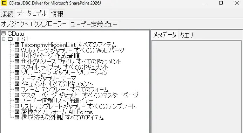Click table icon beside ユーザー情報リスト 詳細ビュー
Viewport: 243px width, 133px height.
coord(17,100)
